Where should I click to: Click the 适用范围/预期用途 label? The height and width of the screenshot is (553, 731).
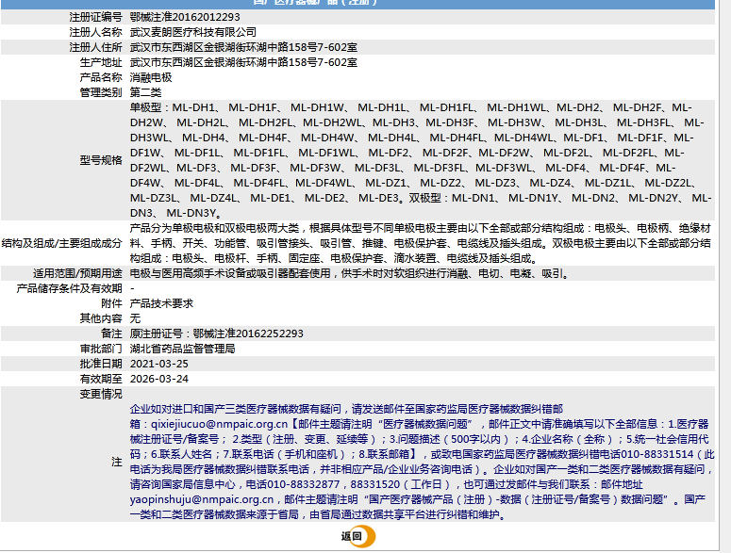77,273
